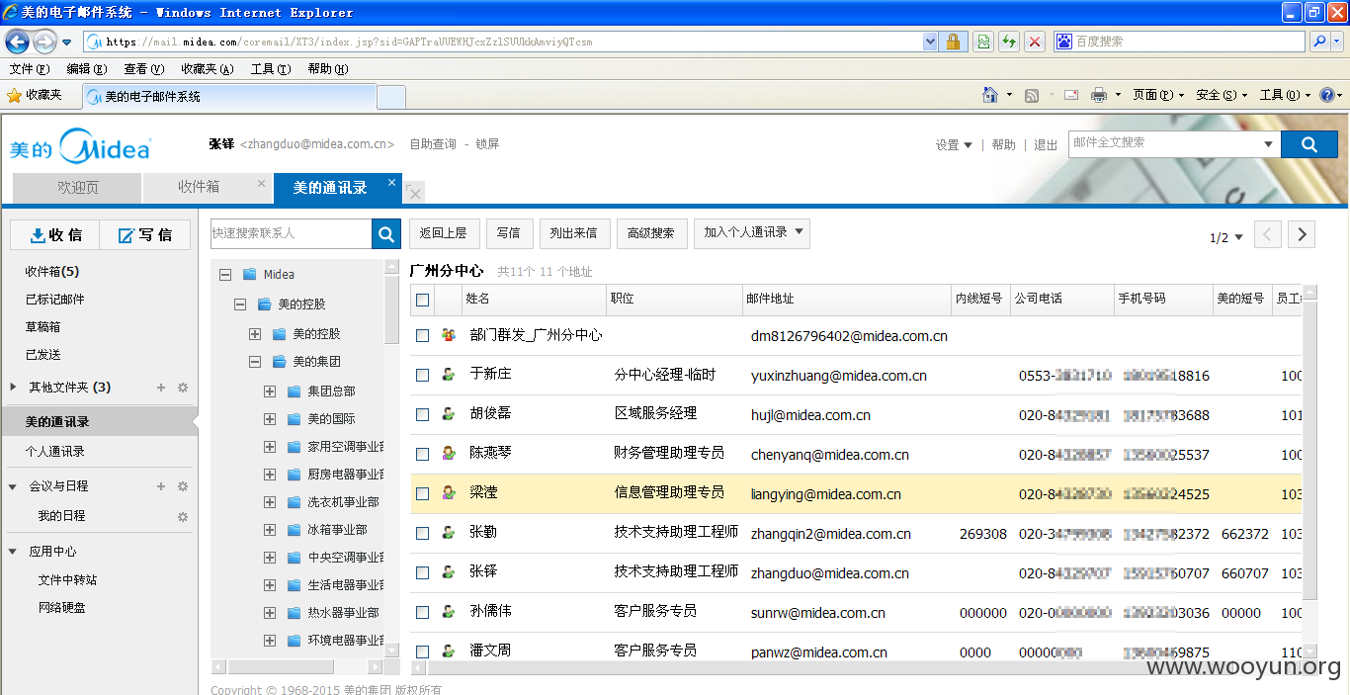Viewport: 1350px width, 695px height.
Task: Check the box for contact 于新庄
Action: coord(423,376)
